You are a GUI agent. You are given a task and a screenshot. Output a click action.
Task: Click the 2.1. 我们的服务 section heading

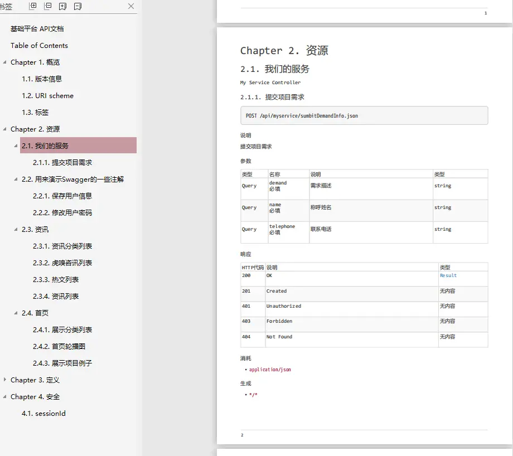click(274, 69)
